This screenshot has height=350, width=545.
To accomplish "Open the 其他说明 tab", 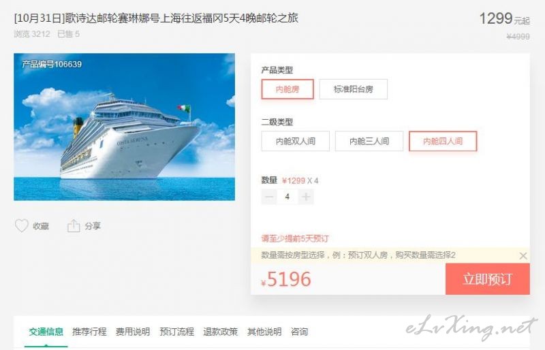I will point(264,332).
